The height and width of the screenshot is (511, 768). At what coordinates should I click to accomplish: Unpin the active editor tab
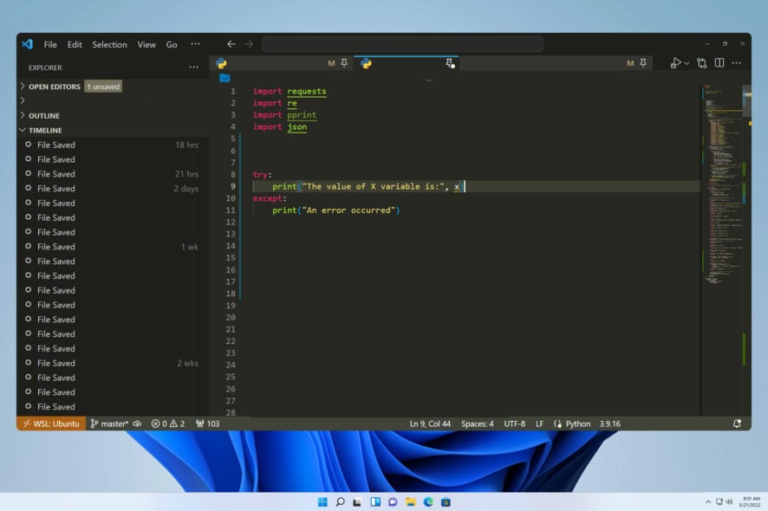point(450,64)
